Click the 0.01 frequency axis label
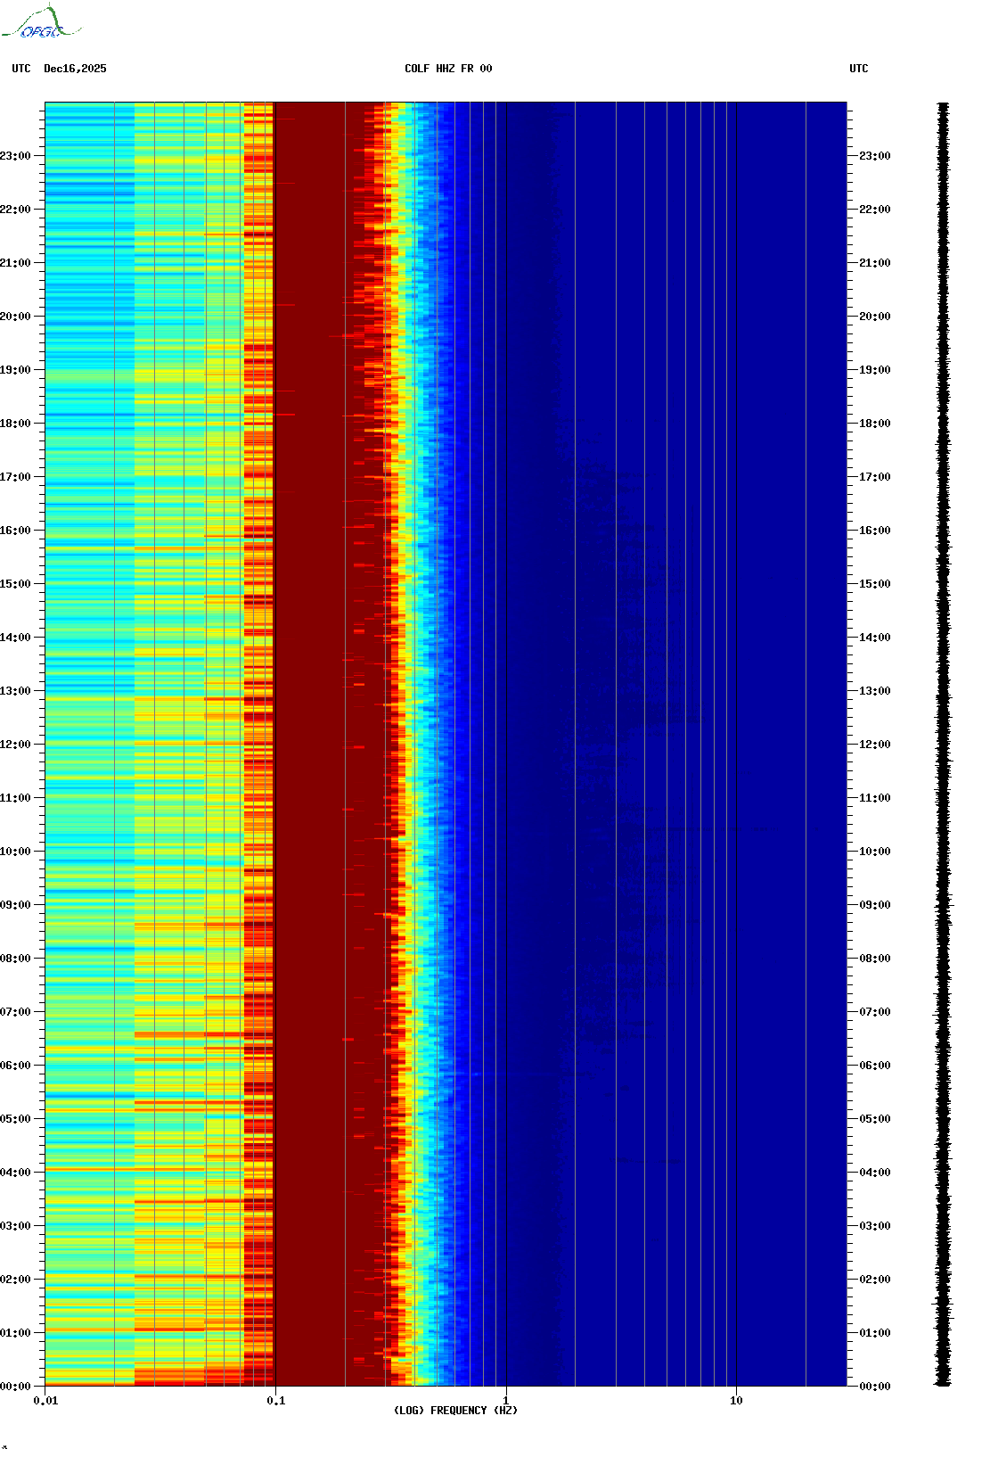Viewport: 982px width, 1457px height. (x=45, y=1401)
